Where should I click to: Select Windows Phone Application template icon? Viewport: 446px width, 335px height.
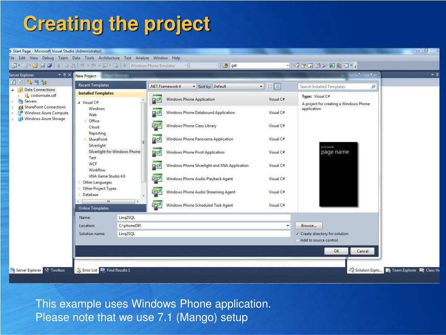point(157,99)
